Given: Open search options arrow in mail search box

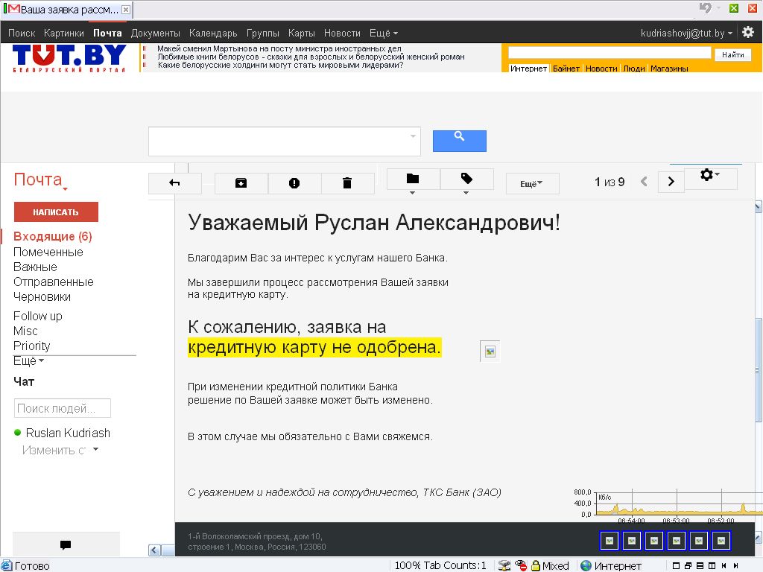Looking at the screenshot, I should pyautogui.click(x=413, y=136).
